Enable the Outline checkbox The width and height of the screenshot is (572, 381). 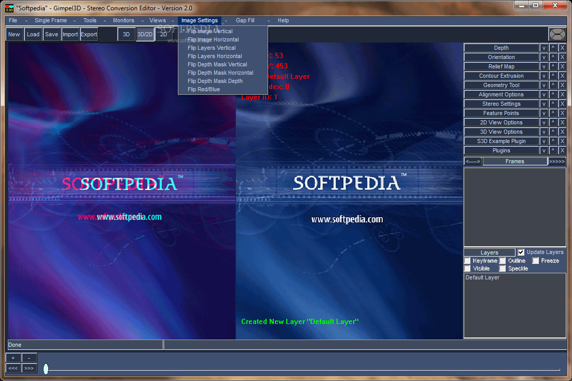pyautogui.click(x=503, y=261)
